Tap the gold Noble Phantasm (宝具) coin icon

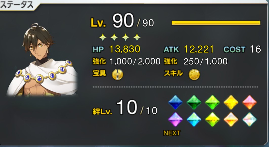[x=117, y=75]
